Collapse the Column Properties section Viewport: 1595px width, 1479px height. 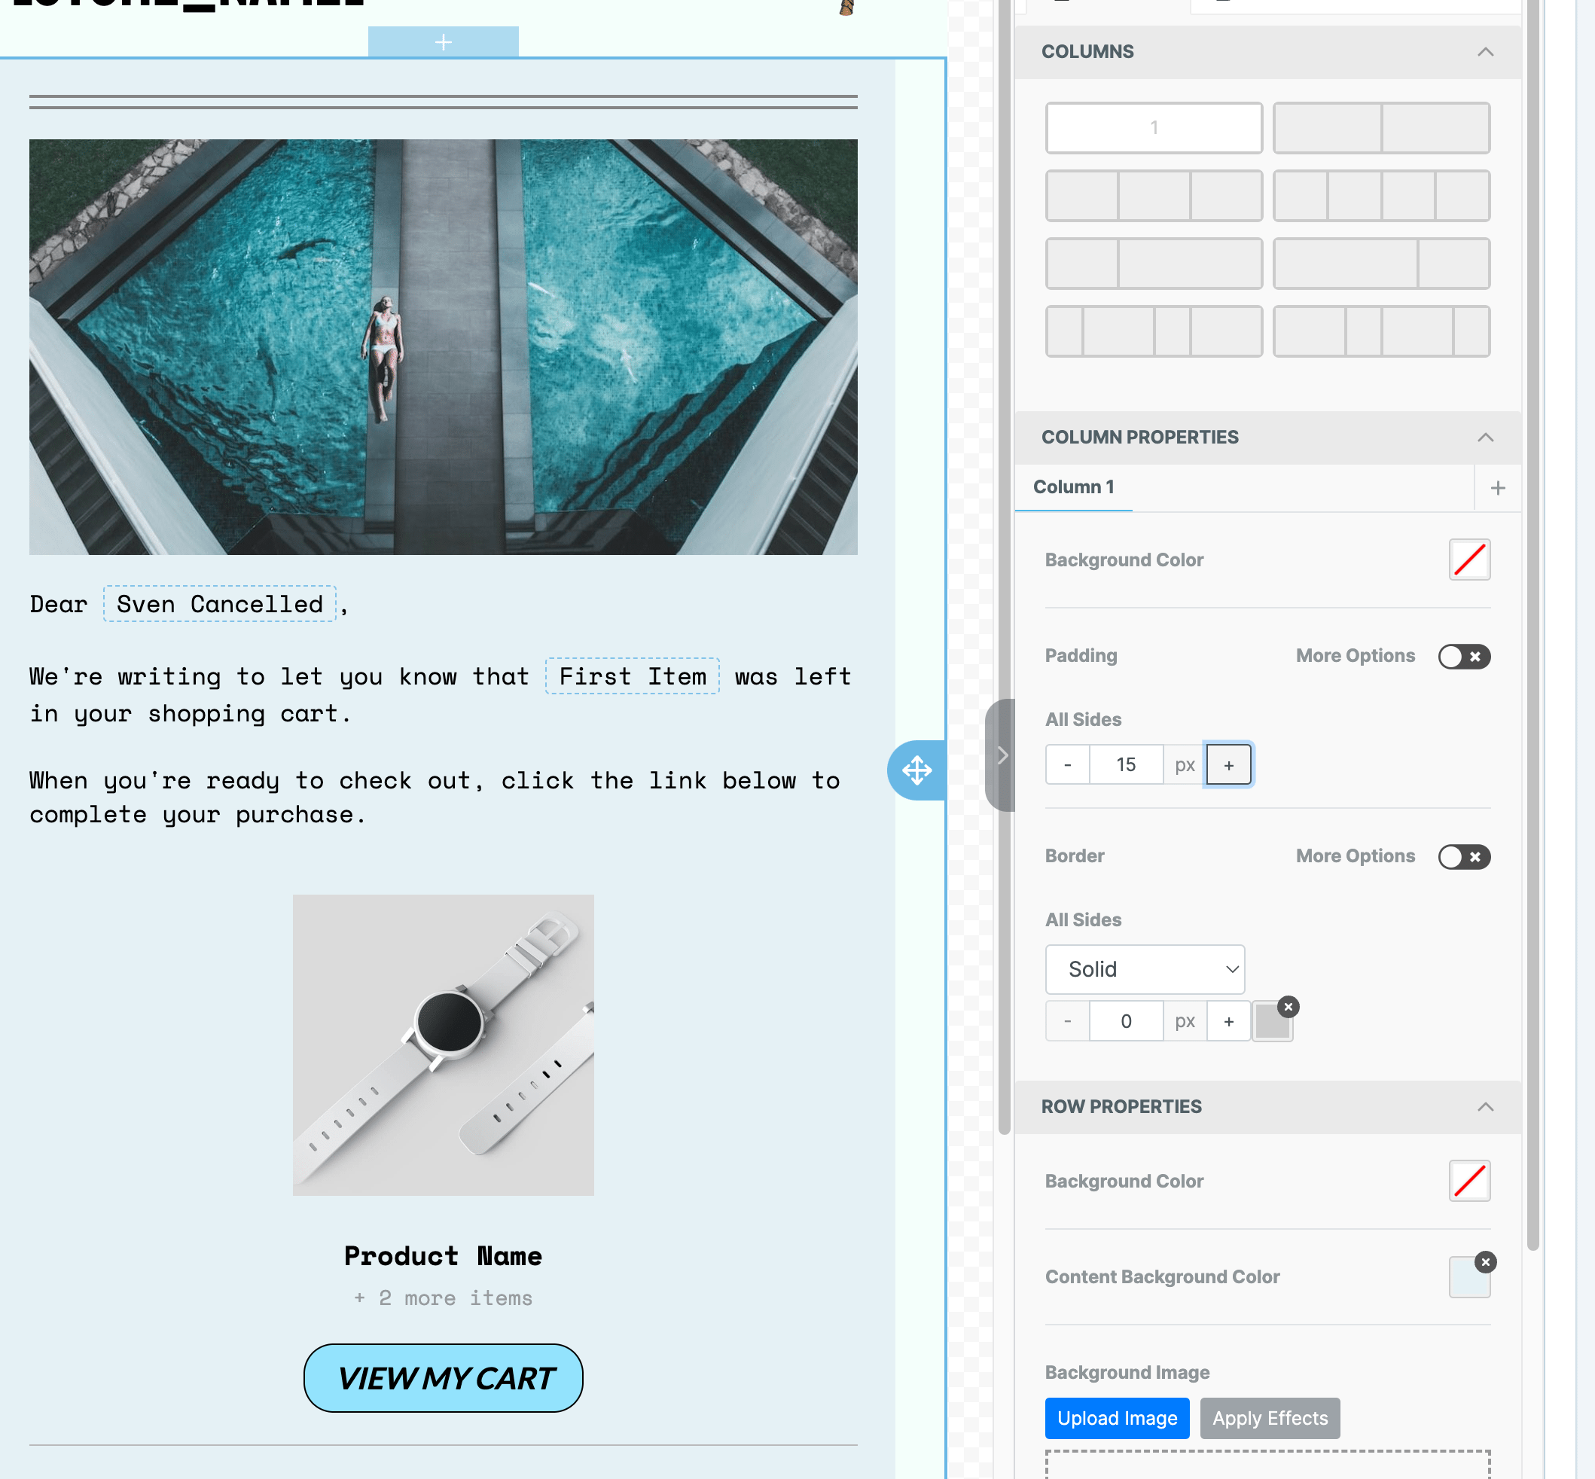pos(1484,437)
